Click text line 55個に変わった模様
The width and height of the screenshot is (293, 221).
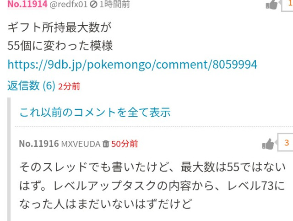pos(60,46)
